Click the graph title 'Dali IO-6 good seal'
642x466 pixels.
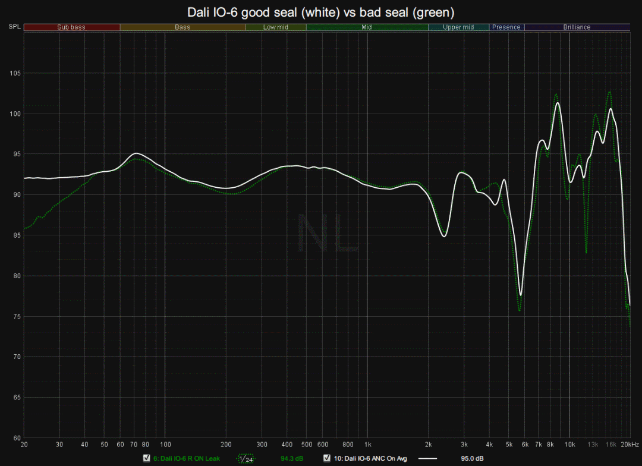[320, 12]
